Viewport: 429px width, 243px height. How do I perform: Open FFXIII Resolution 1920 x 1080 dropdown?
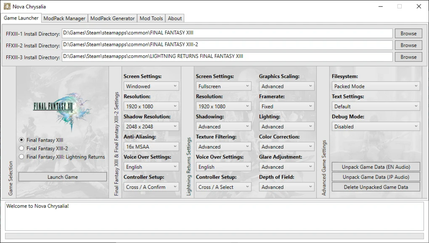pyautogui.click(x=151, y=106)
